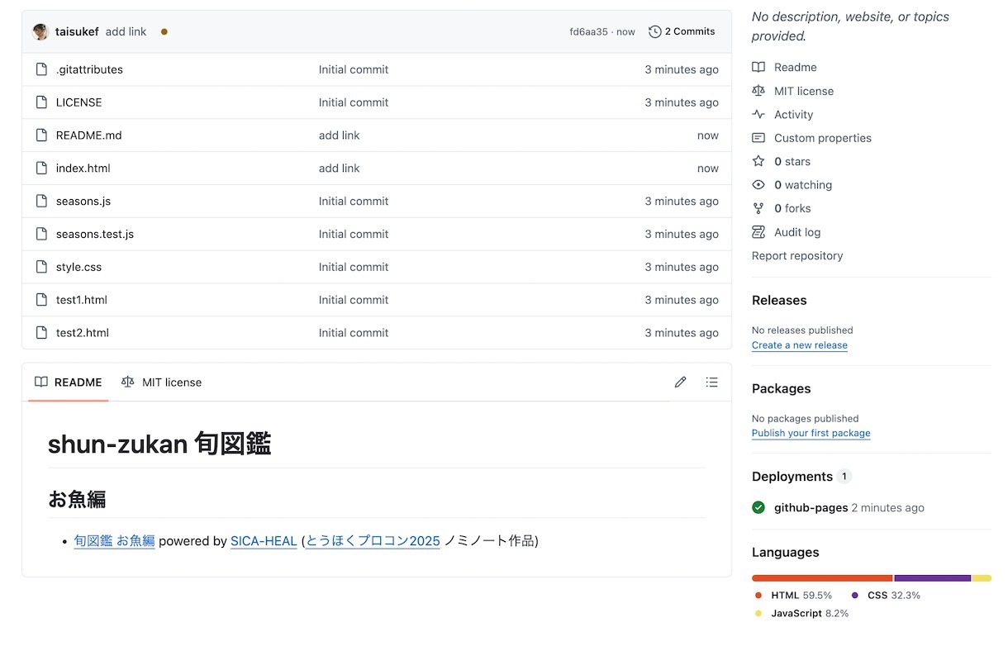This screenshot has height=651, width=1008.
Task: Click the commit history clock icon
Action: pos(655,31)
